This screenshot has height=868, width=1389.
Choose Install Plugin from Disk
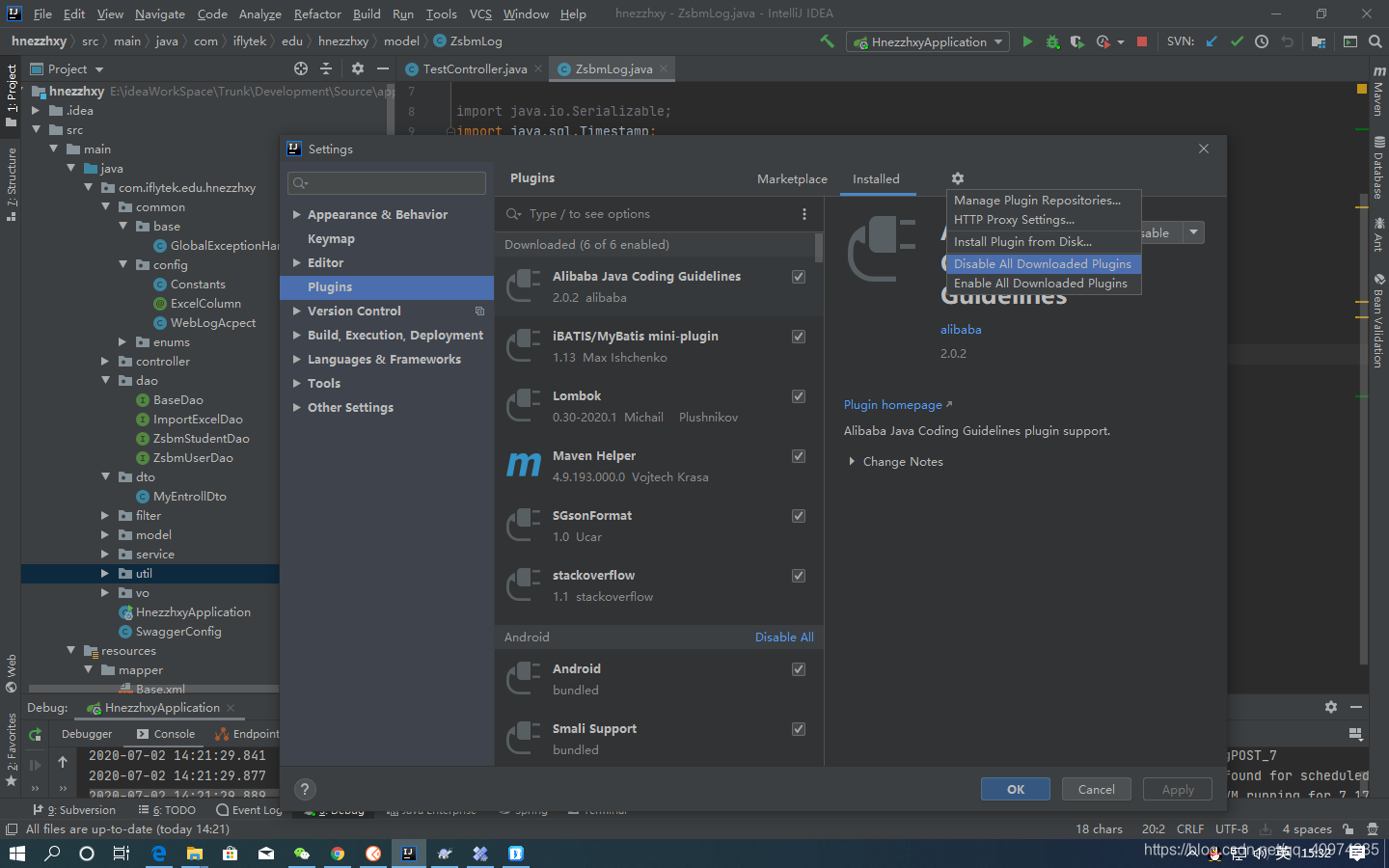(1043, 242)
